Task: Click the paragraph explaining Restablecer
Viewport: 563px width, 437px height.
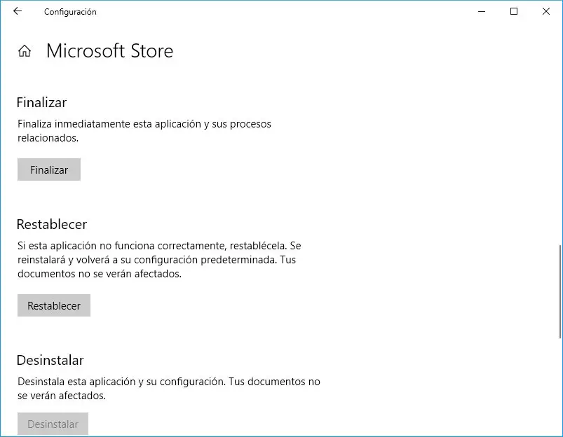Action: [160, 260]
